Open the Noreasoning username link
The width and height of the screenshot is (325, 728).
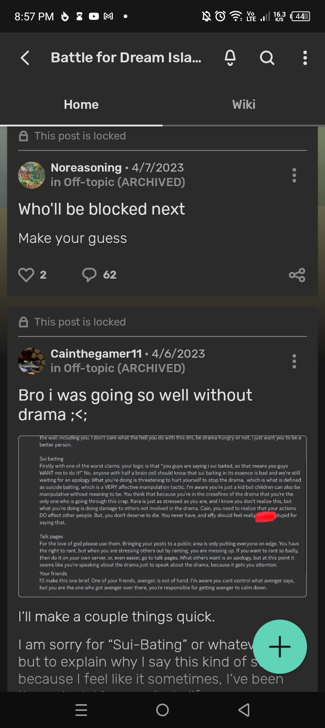[x=86, y=168]
